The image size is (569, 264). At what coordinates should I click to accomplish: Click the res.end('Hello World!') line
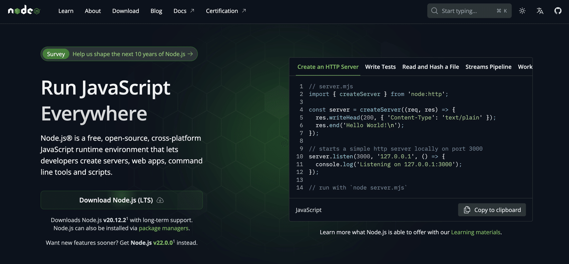click(x=359, y=125)
